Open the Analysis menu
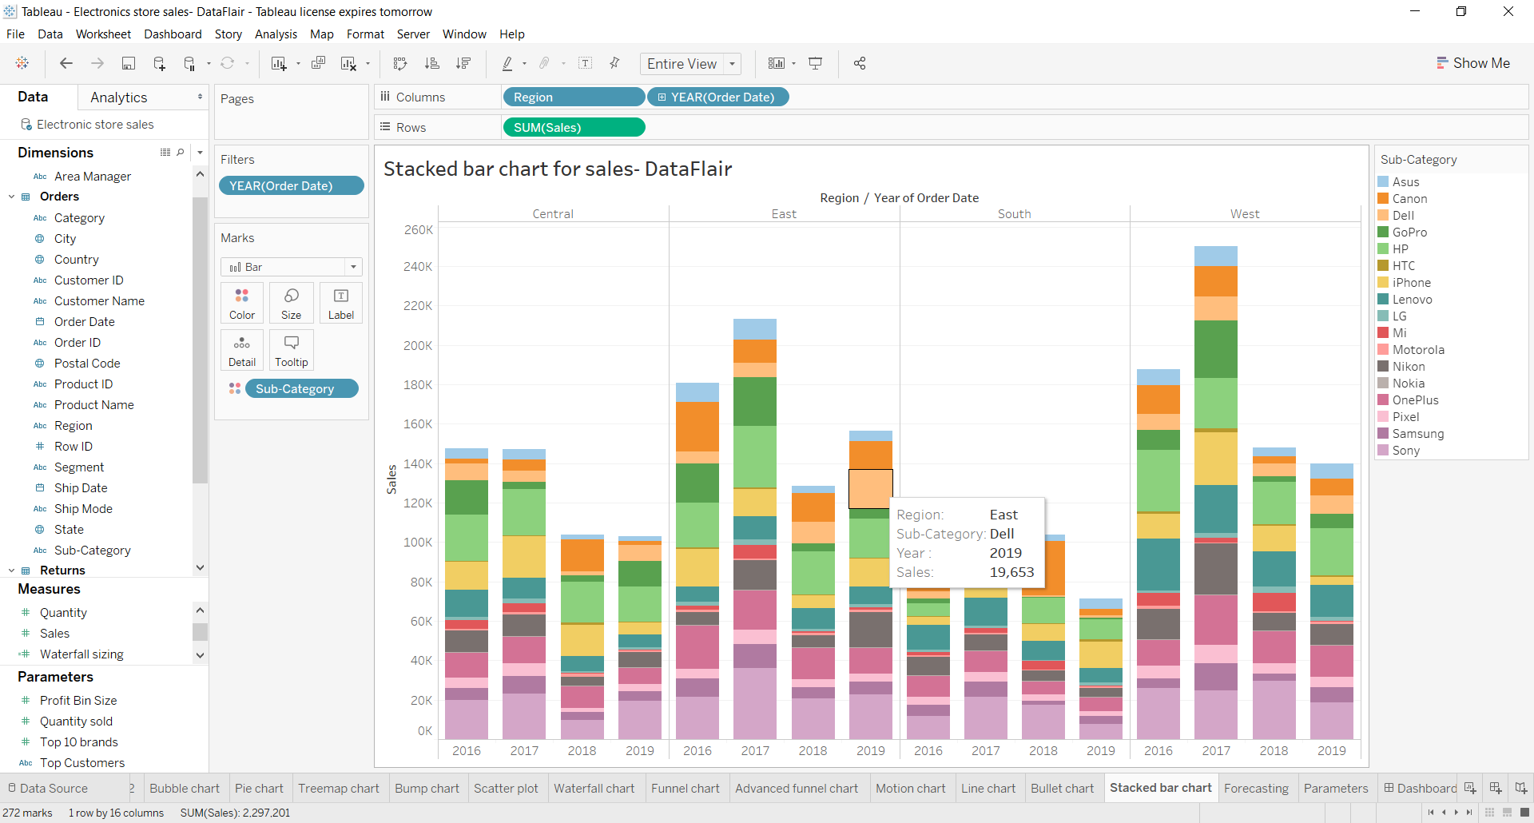 point(276,34)
